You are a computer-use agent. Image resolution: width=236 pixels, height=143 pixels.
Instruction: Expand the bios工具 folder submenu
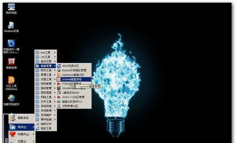[46, 53]
